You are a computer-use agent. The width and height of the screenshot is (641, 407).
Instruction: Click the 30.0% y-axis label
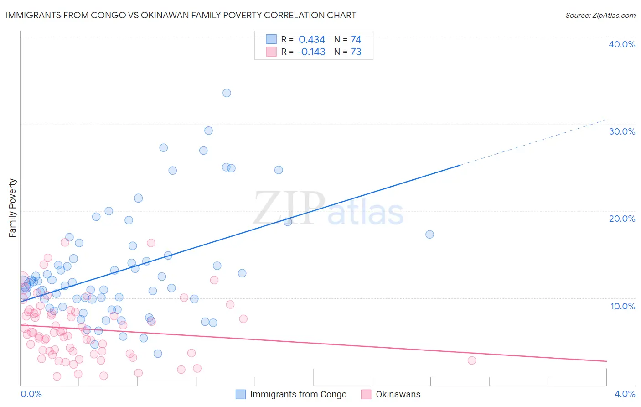[x=622, y=131]
